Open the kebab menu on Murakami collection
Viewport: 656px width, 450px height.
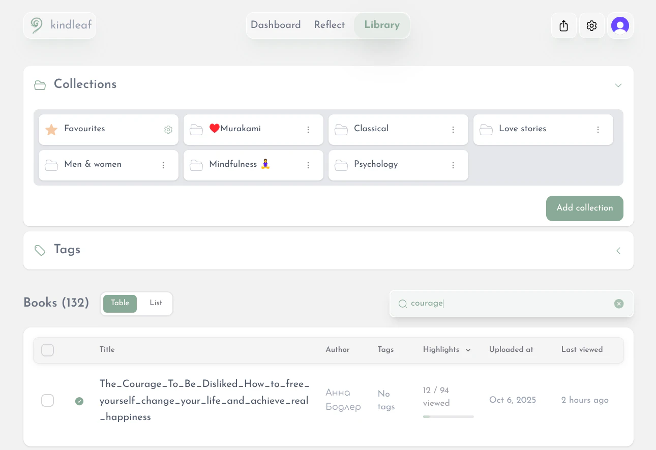[308, 130]
